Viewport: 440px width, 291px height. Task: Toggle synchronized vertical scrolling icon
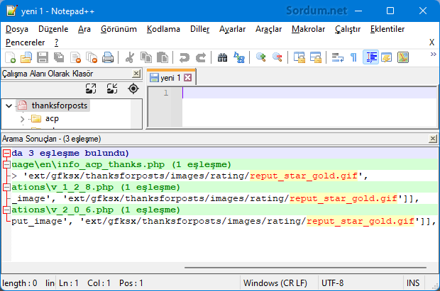[x=299, y=57]
